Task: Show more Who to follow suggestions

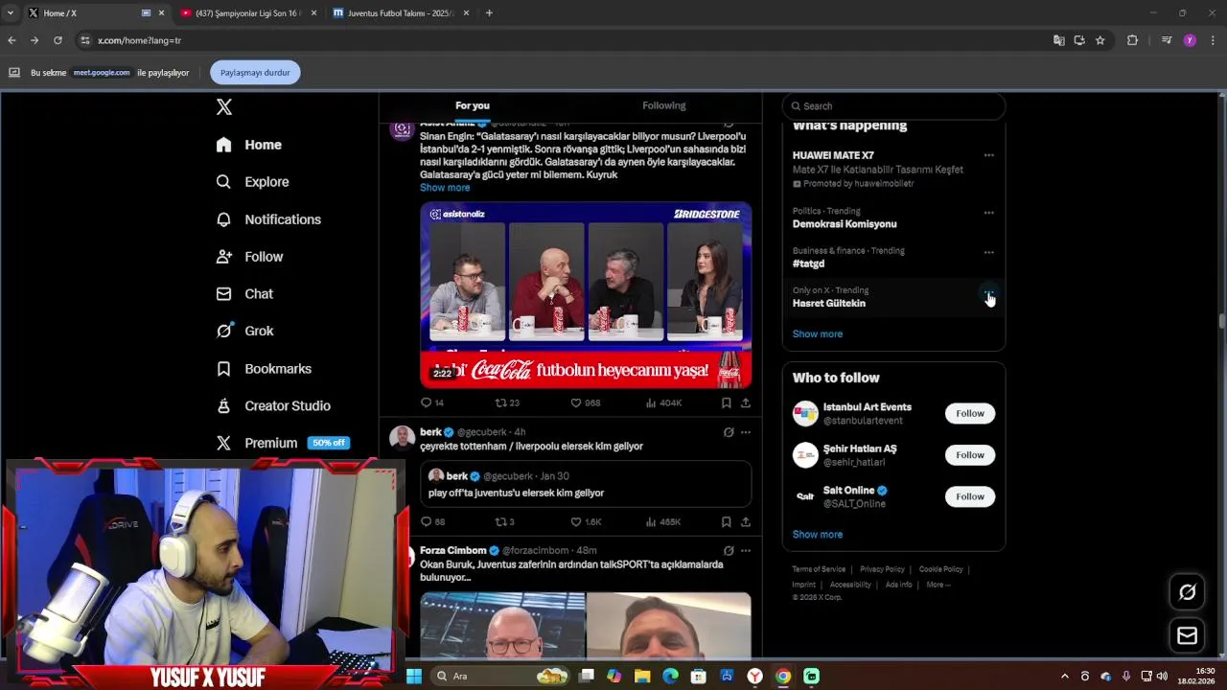Action: 818,535
